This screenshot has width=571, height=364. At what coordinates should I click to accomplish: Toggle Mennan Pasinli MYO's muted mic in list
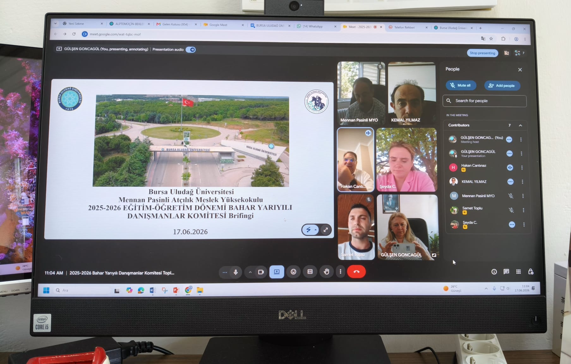(511, 196)
